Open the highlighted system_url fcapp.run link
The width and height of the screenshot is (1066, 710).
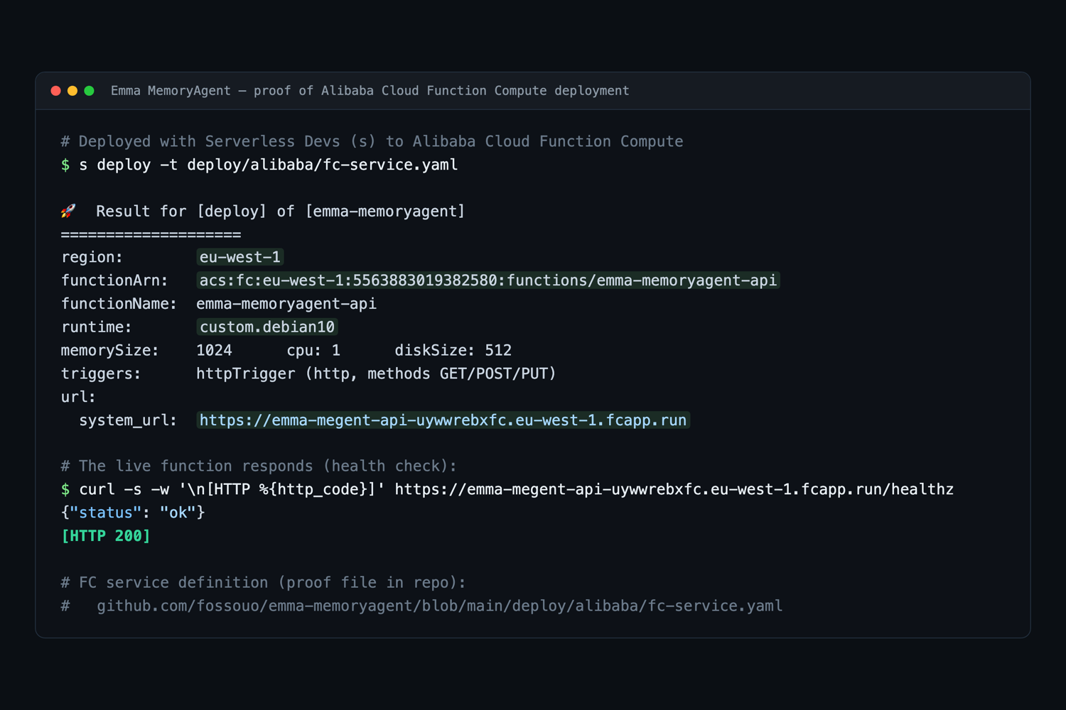[x=443, y=420]
